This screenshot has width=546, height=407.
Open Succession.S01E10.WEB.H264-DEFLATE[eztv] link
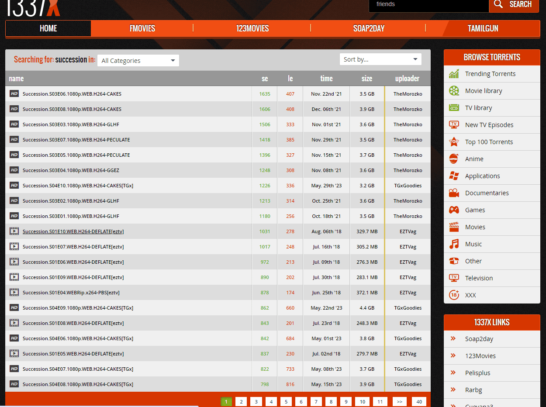(73, 231)
